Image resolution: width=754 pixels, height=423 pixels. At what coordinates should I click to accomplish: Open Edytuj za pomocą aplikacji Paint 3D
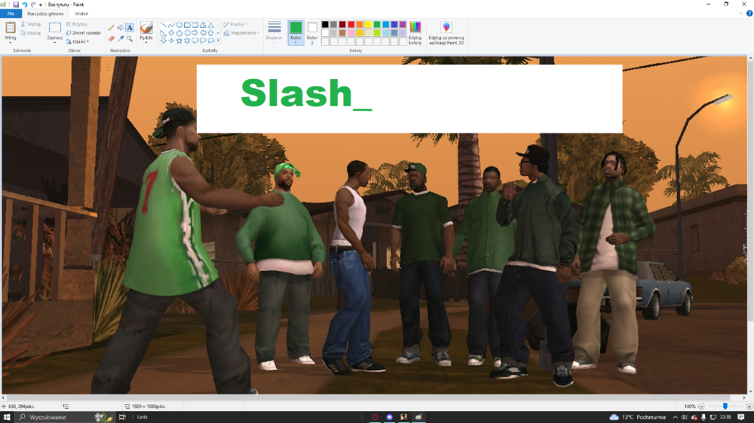click(x=446, y=32)
